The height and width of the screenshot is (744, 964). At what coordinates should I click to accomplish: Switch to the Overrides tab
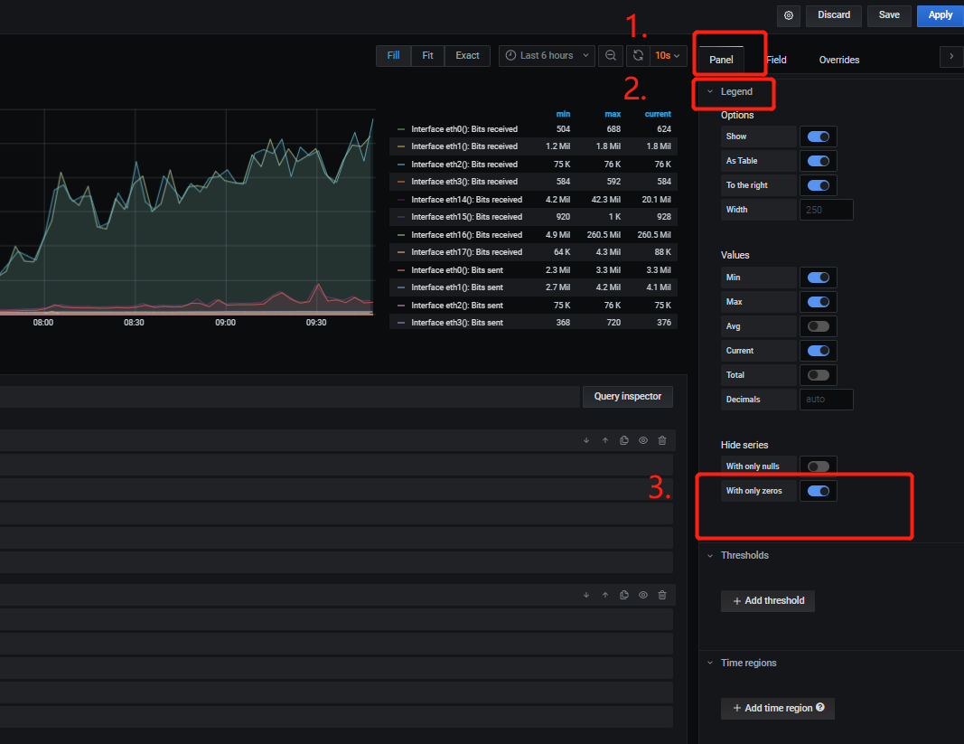[838, 60]
